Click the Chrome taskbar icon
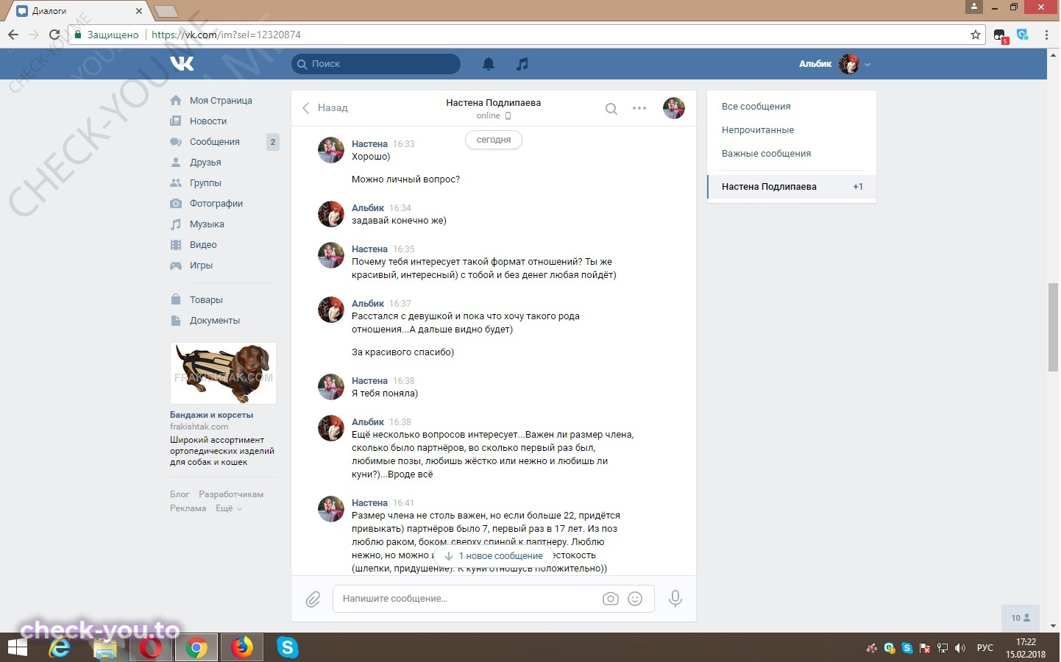The width and height of the screenshot is (1061, 662). tap(196, 647)
